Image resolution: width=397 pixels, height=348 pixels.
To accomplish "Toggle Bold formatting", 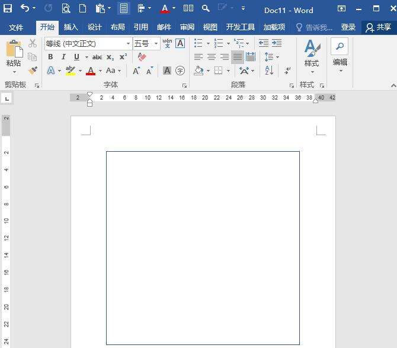I will [x=50, y=57].
